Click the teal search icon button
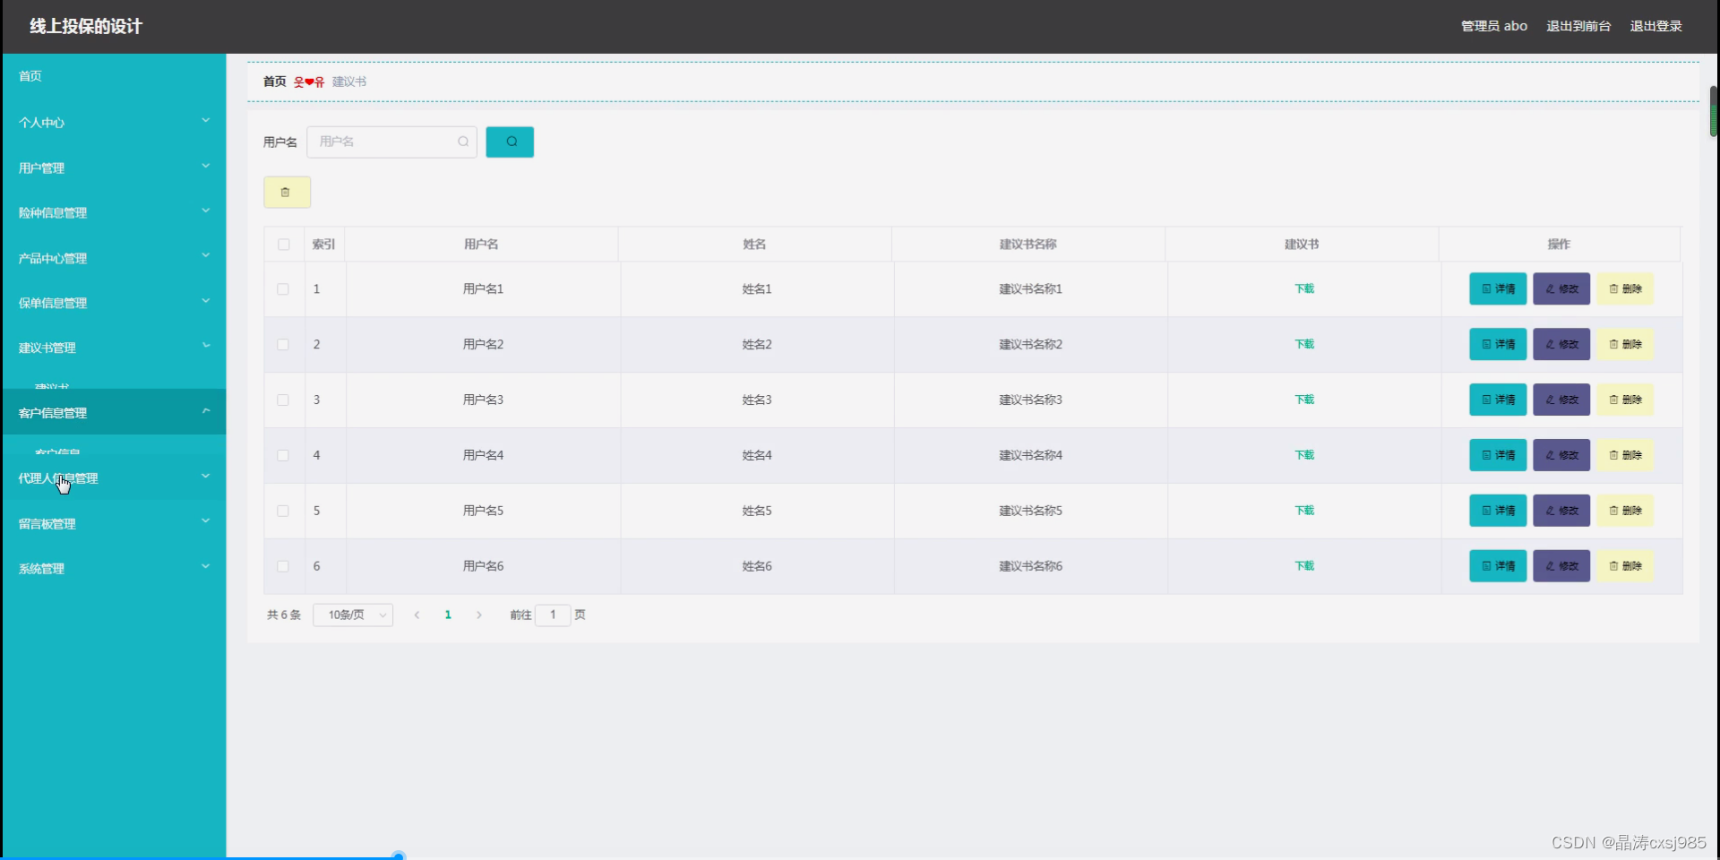This screenshot has height=860, width=1720. [510, 142]
